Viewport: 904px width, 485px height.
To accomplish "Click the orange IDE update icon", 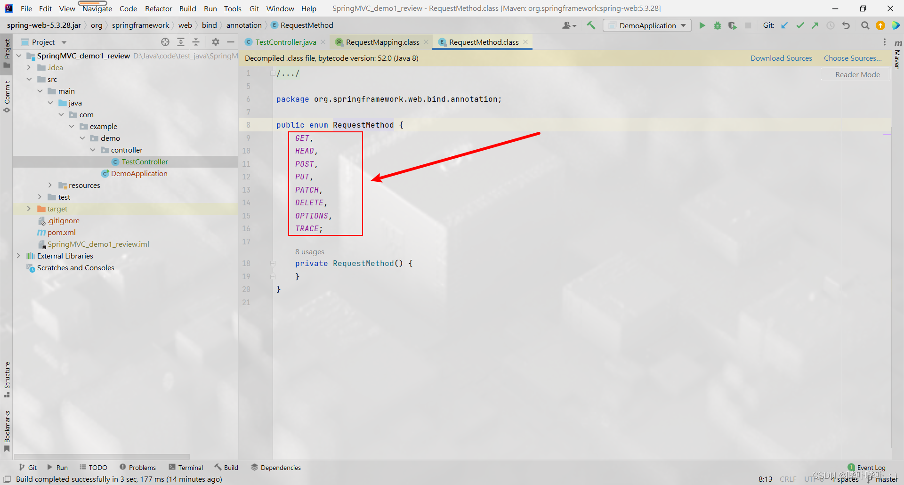I will pos(880,25).
